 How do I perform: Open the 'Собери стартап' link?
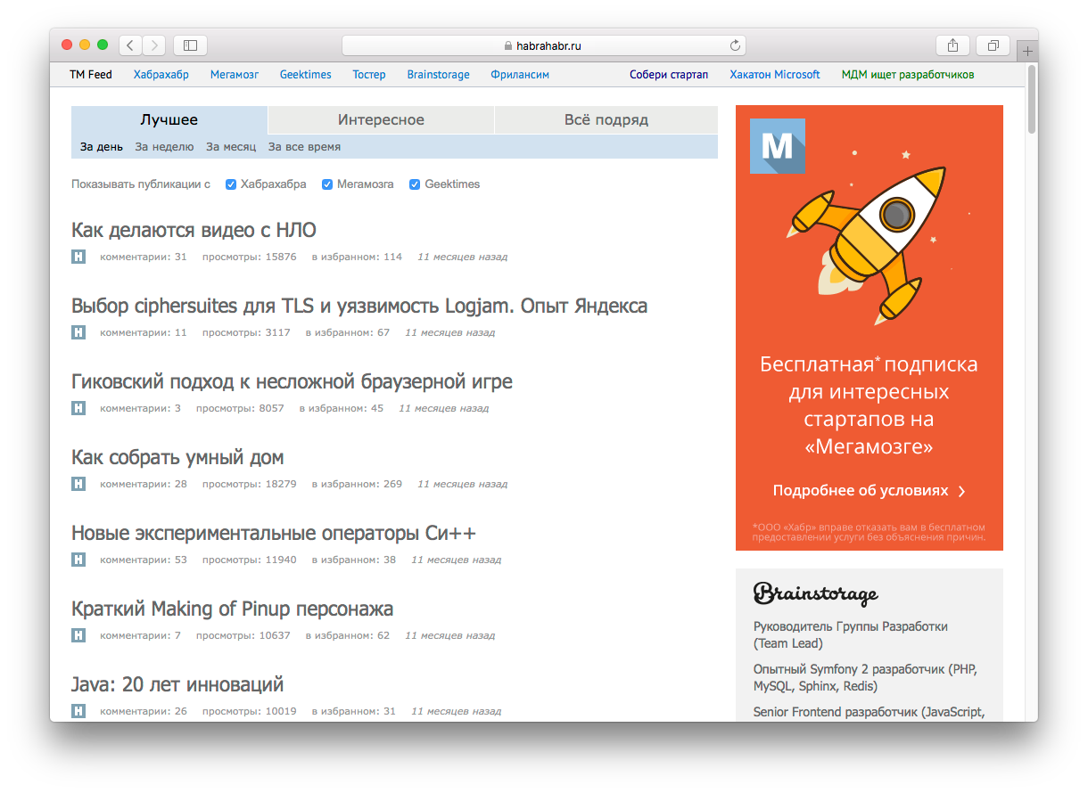(669, 75)
